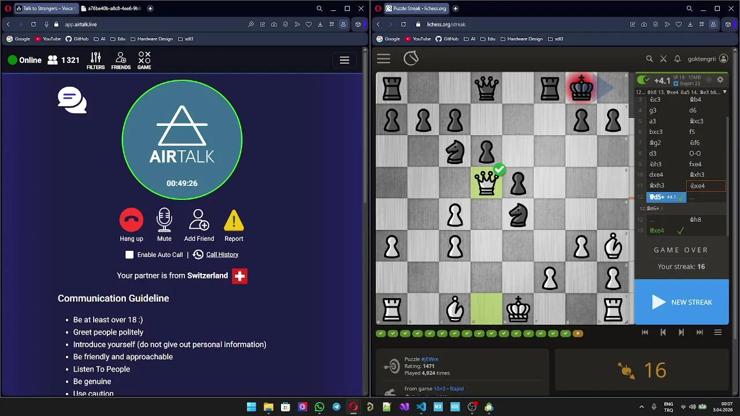This screenshot has width=740, height=416.
Task: Open lichess site hamburger menu
Action: pos(383,58)
